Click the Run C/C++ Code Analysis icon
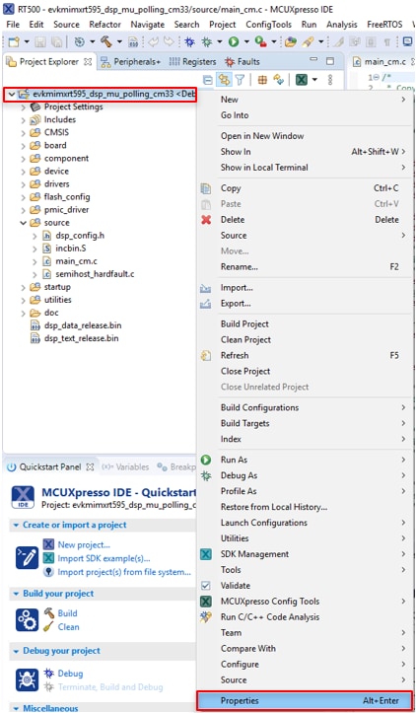416x713 pixels. point(206,617)
